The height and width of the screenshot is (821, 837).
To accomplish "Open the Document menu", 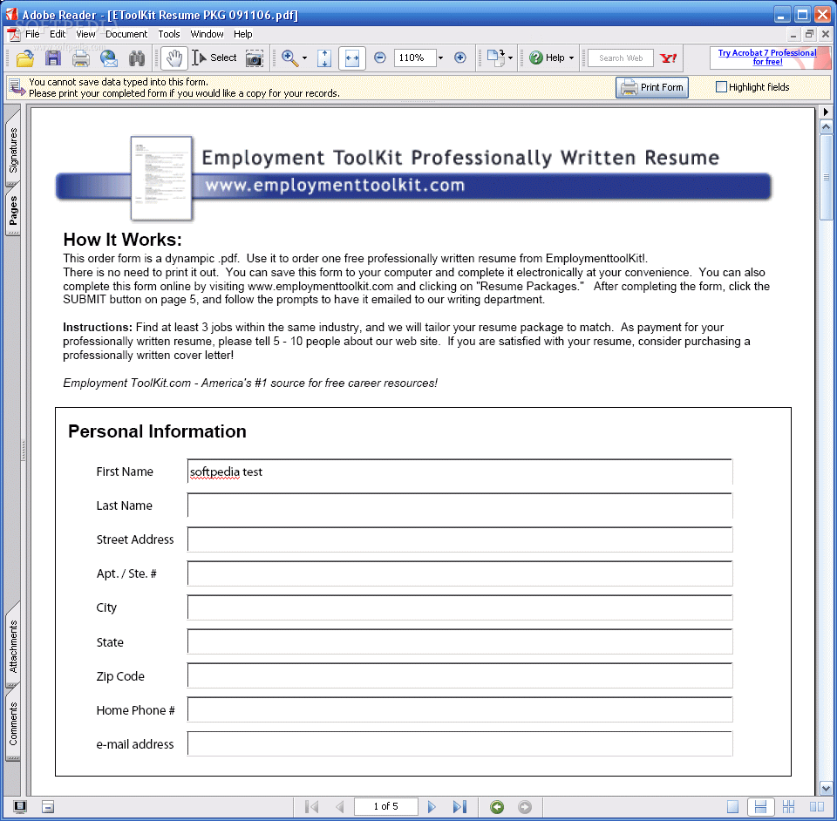I will [126, 34].
